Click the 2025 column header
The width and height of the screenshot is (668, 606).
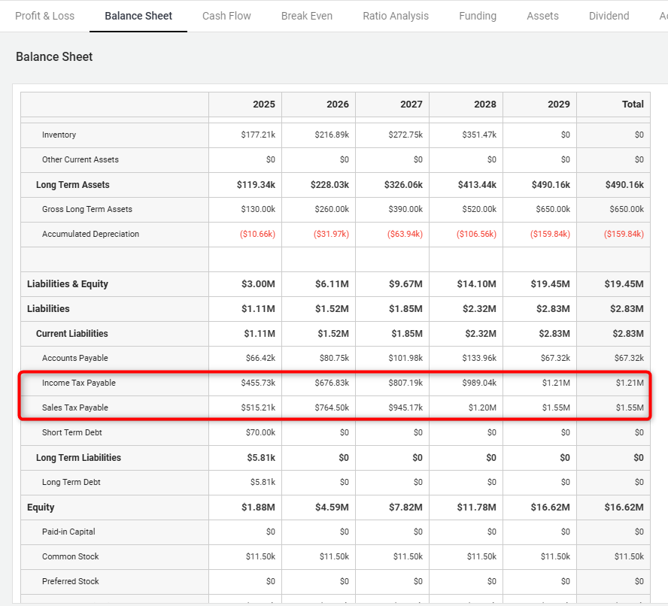[264, 105]
